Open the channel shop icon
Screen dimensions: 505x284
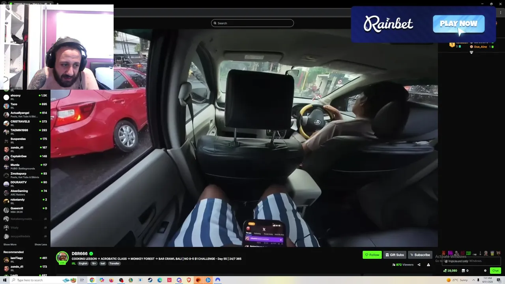click(x=463, y=271)
